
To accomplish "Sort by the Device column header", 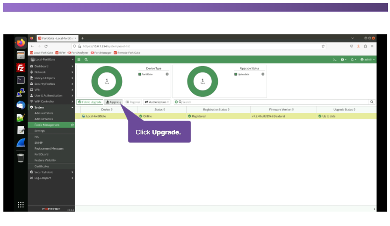I will pyautogui.click(x=107, y=110).
